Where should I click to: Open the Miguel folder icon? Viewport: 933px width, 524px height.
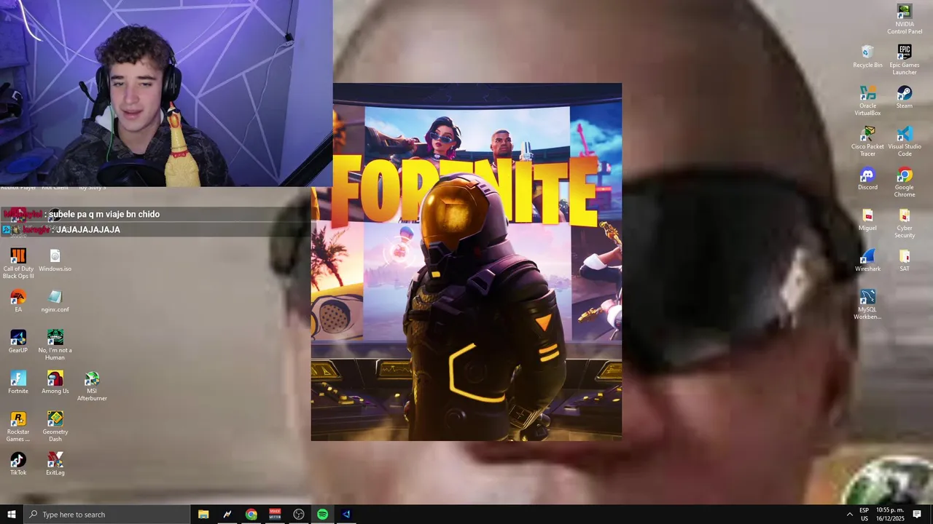point(867,220)
